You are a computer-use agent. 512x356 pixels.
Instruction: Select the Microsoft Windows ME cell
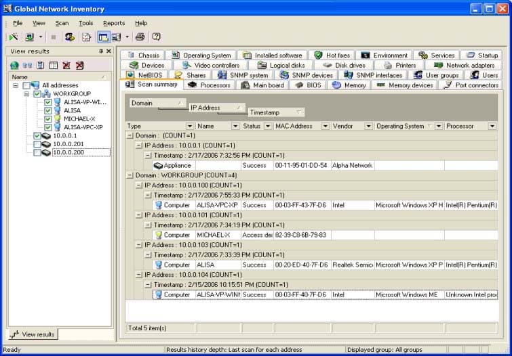coord(410,294)
